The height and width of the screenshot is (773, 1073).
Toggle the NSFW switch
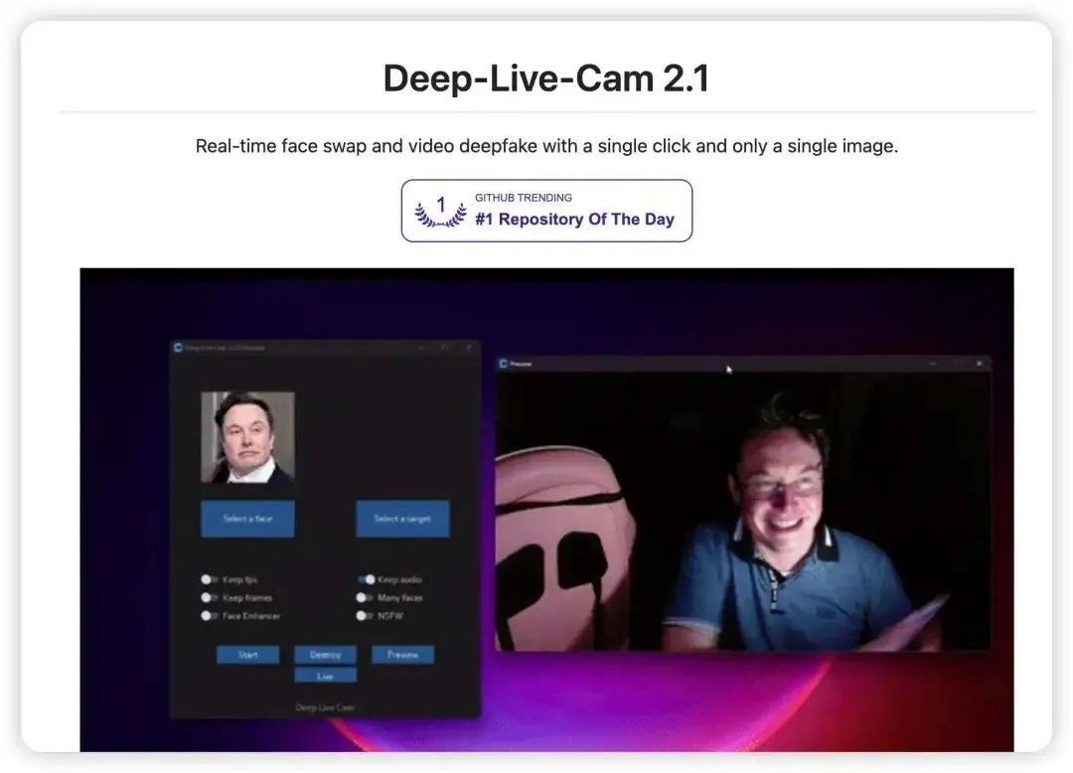coord(365,616)
